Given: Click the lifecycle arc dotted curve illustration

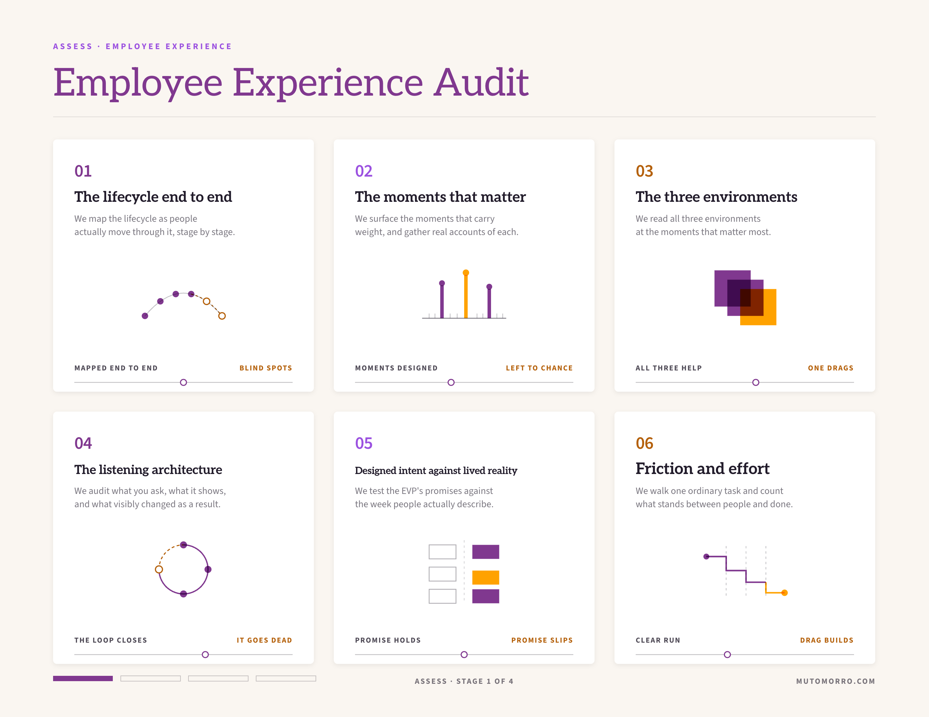Looking at the screenshot, I should tap(183, 305).
